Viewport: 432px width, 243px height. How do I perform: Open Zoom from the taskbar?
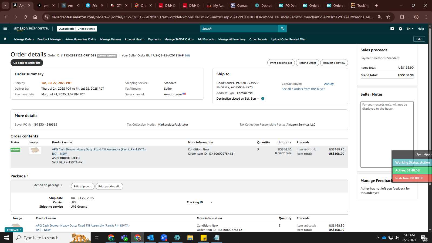coord(164,238)
